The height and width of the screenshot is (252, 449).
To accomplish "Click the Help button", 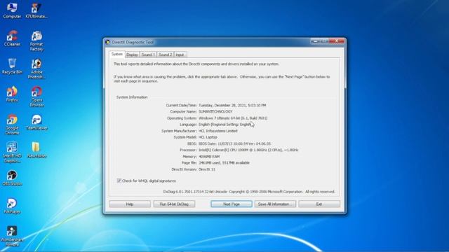I will pos(130,204).
